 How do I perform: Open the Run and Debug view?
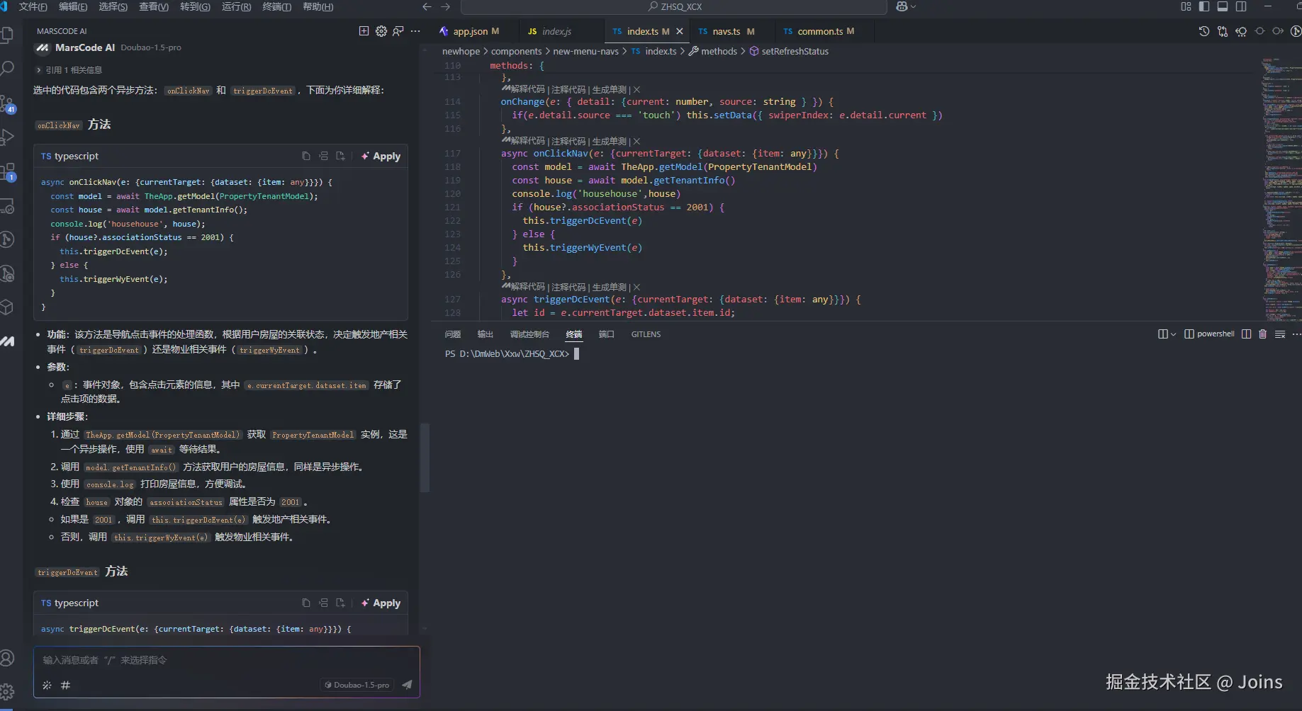point(7,137)
